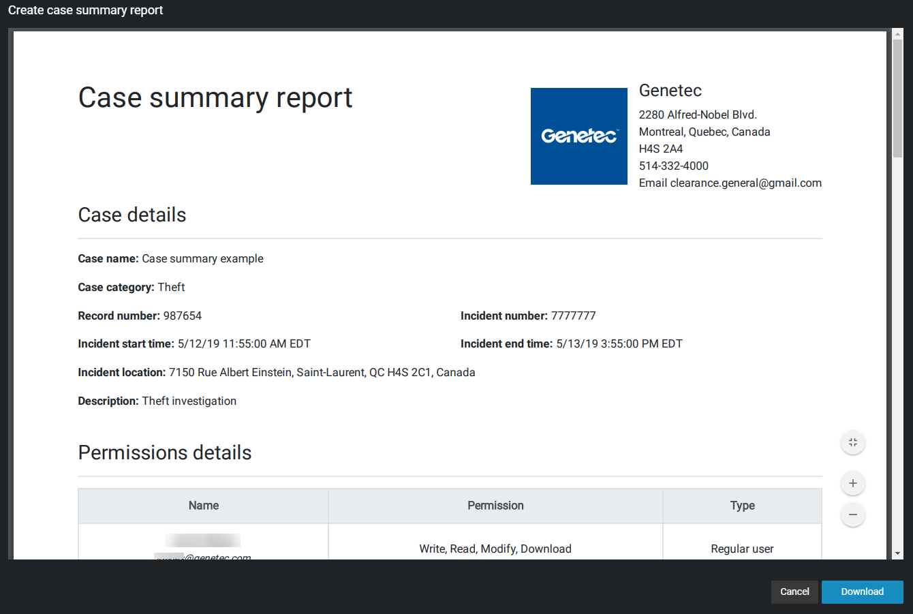Screen dimensions: 913x614
Task: Click the Permission column header
Action: tap(495, 506)
